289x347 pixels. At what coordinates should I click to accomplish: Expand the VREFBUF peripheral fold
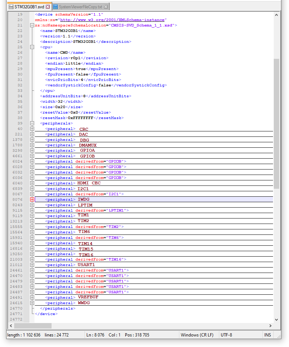(x=32, y=297)
